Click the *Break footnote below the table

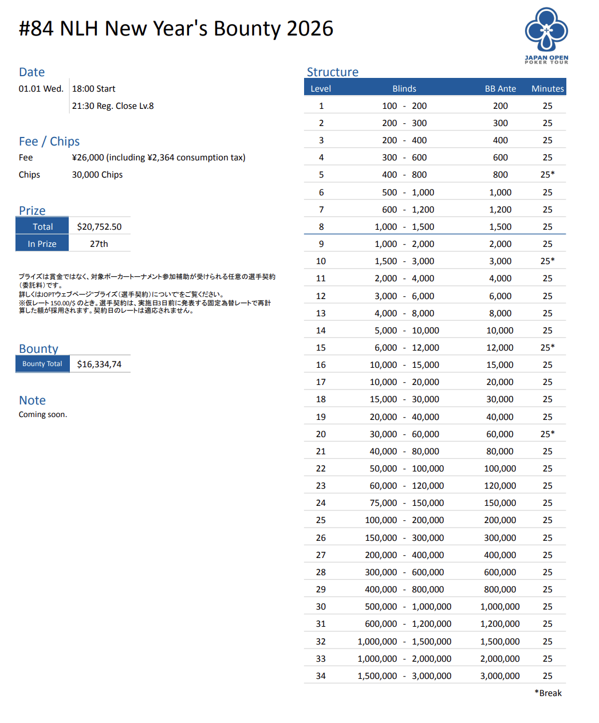click(548, 693)
